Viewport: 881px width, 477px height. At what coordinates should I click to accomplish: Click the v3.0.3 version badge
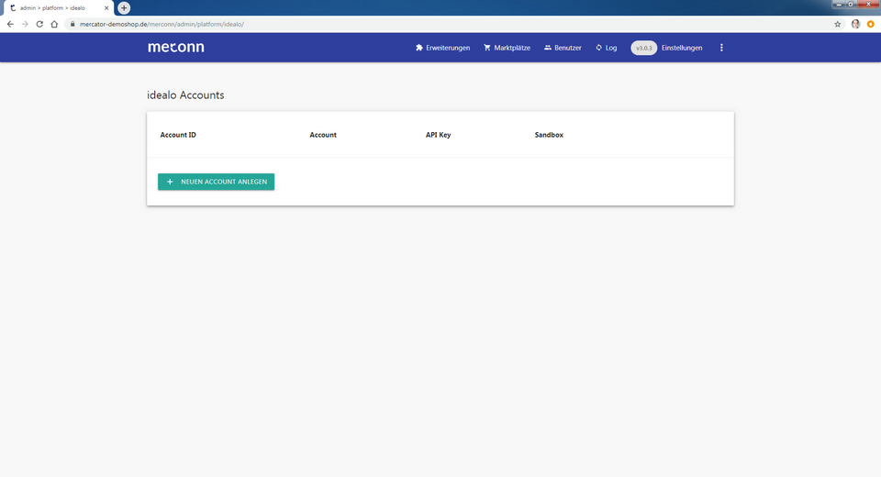click(x=644, y=48)
